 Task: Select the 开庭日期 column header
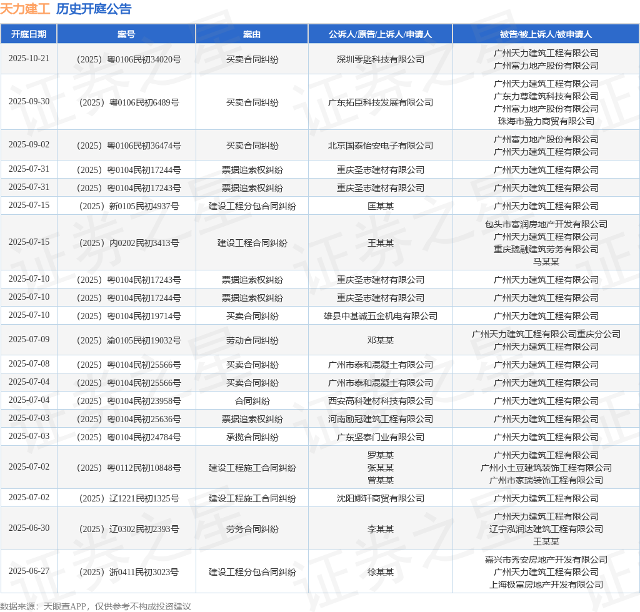pyautogui.click(x=29, y=34)
